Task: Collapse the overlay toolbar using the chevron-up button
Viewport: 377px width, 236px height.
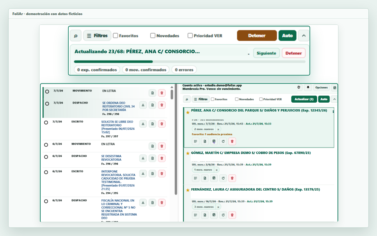Action: tap(304, 36)
